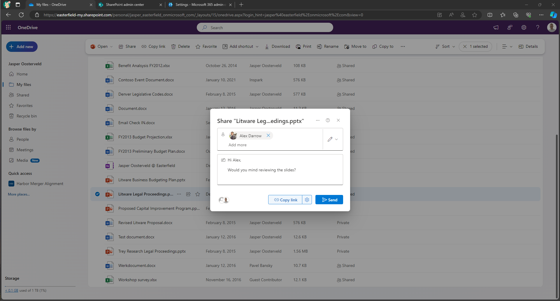
Task: Open the account profile picture
Action: (x=552, y=27)
